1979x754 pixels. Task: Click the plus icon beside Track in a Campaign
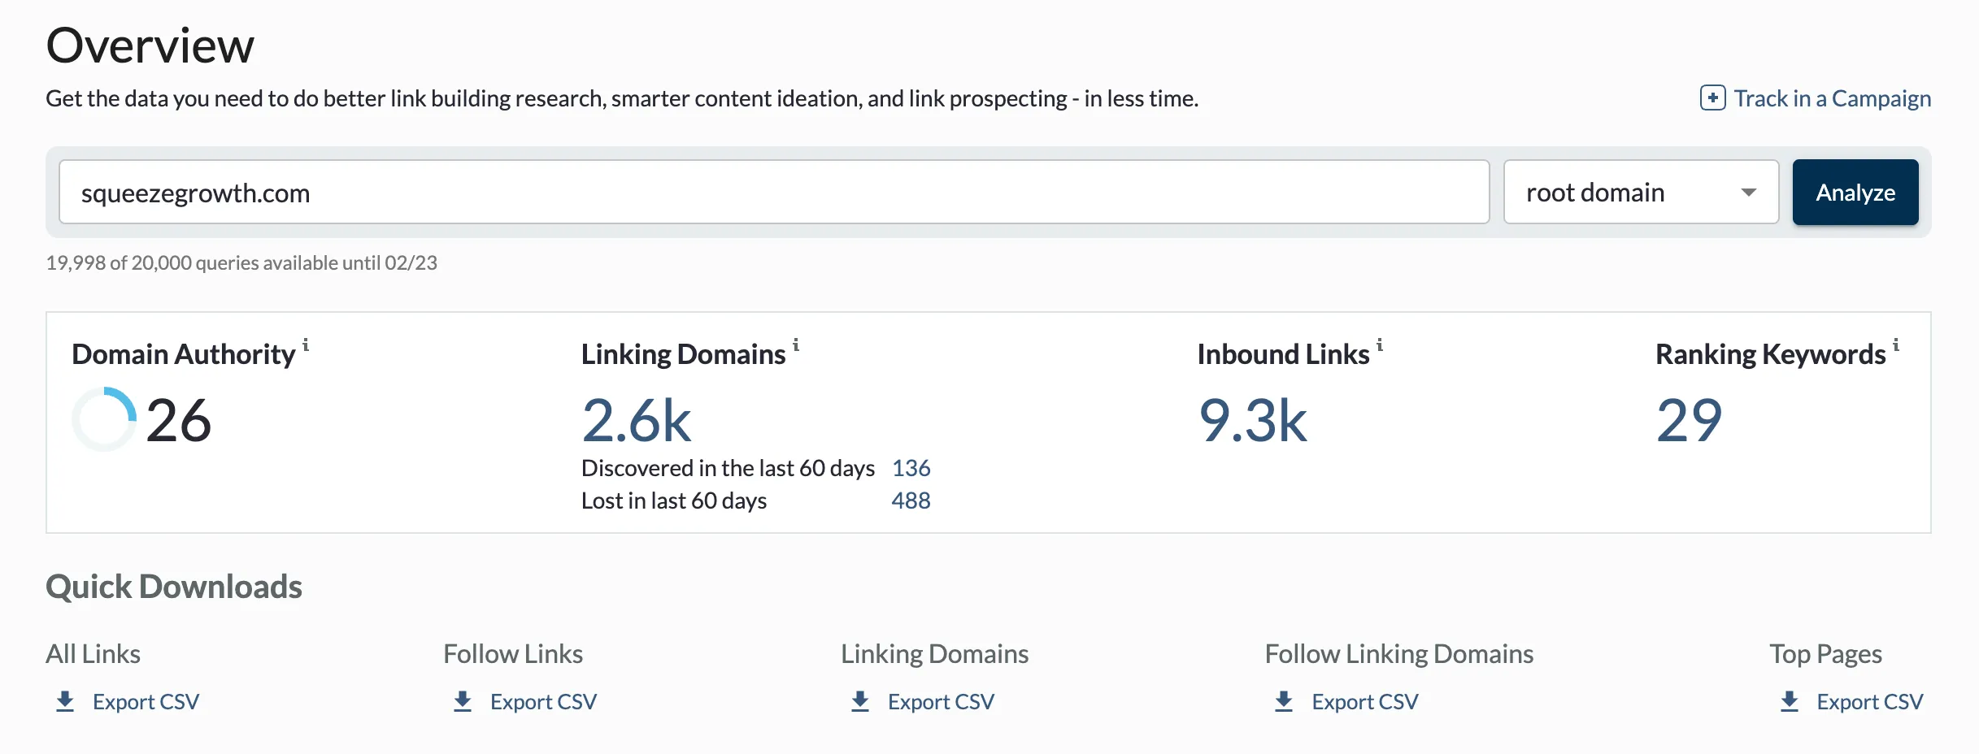click(x=1712, y=98)
